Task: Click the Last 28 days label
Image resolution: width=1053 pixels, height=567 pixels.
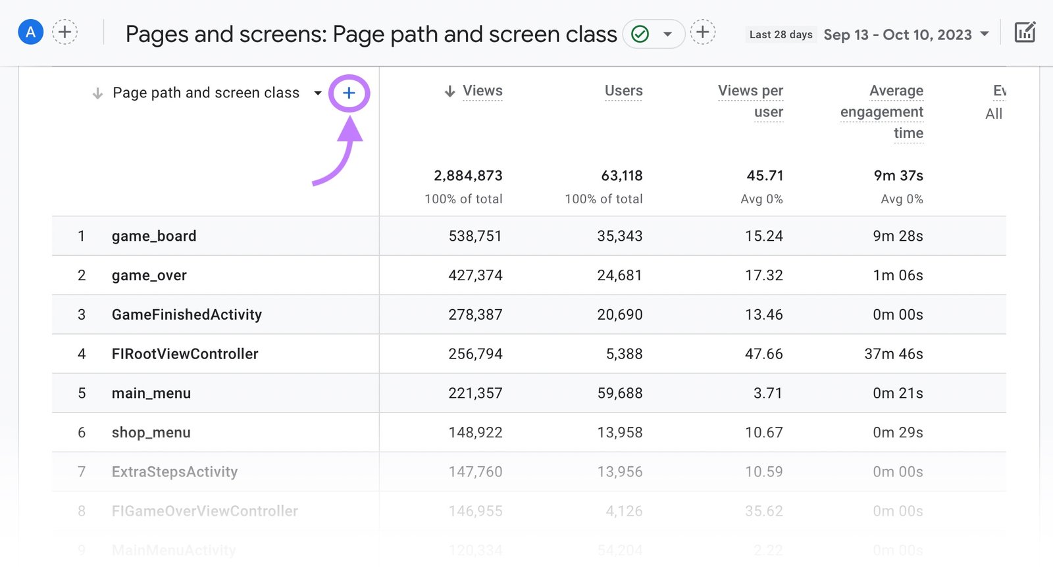Action: click(781, 35)
